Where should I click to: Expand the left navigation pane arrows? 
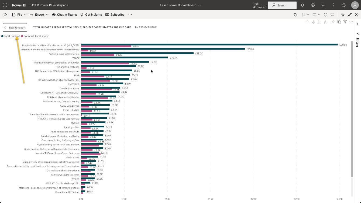5,15
